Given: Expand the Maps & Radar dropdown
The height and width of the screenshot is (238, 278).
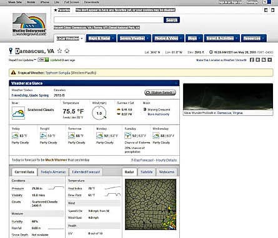Looking at the screenshot, I should click(113, 38).
